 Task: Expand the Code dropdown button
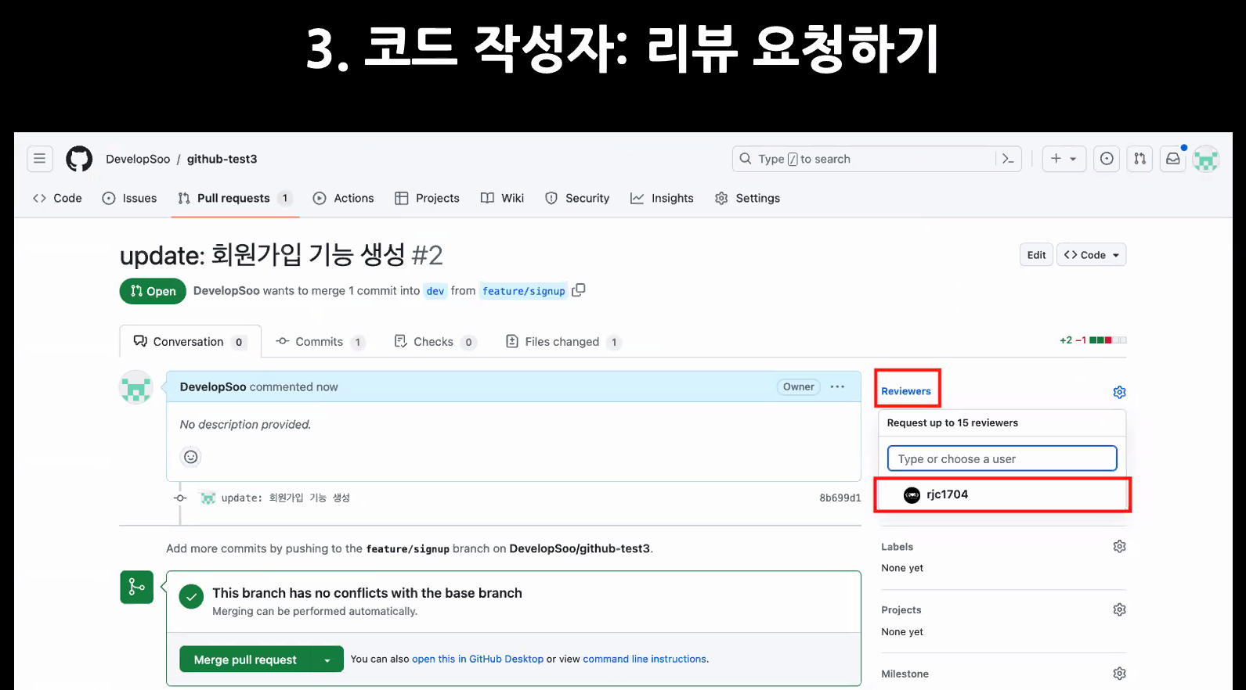point(1092,255)
